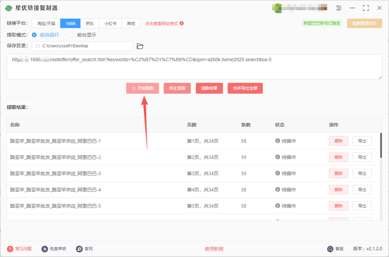The width and height of the screenshot is (389, 257).
Task: Open the official website IE icon
Action: (79, 249)
